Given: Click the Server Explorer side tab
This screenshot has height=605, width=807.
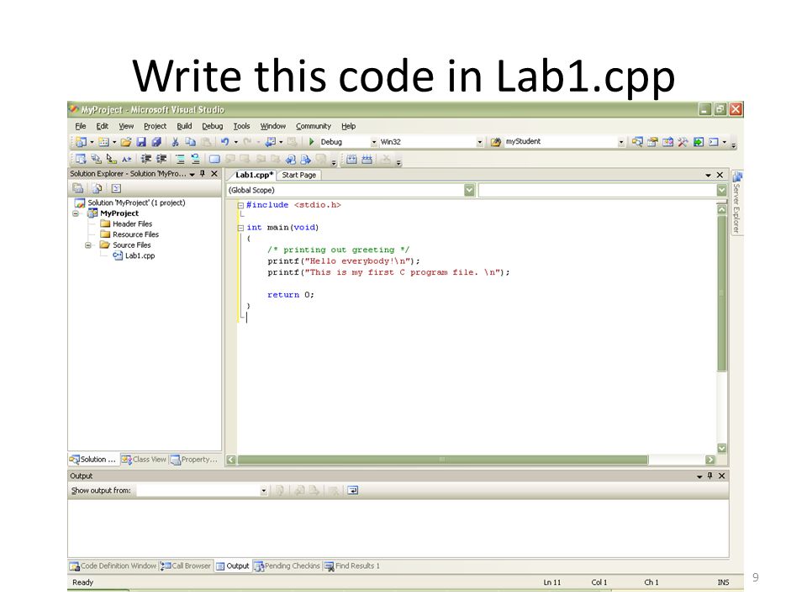Looking at the screenshot, I should (737, 203).
